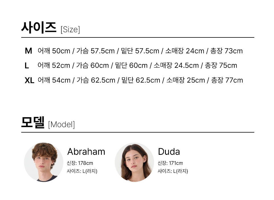Click the Abraham model name
Screen dimensions: 274x200
pos(86,151)
